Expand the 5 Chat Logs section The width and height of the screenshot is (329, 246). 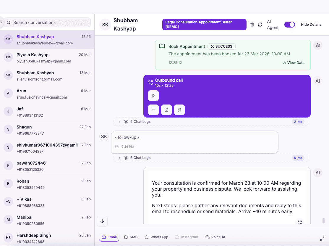119,157
